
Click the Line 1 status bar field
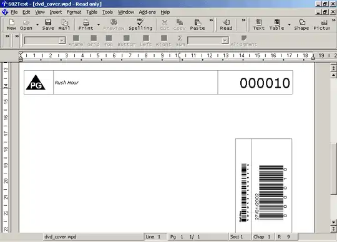point(155,236)
